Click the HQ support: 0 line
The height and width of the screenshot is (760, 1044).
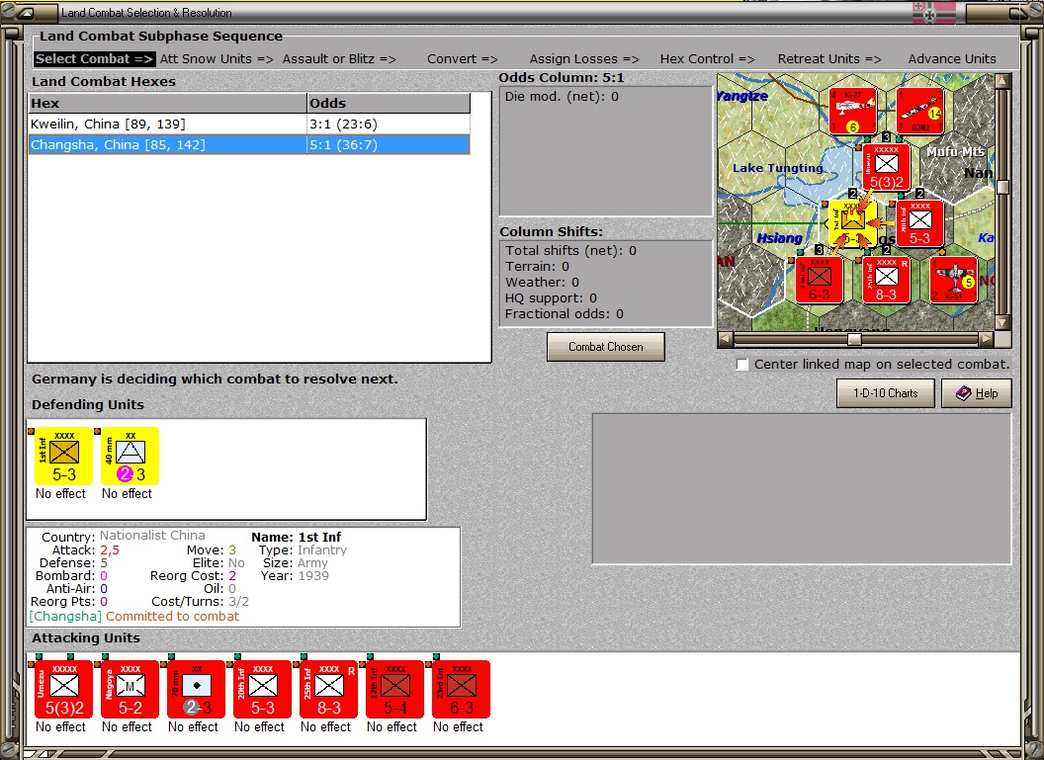551,298
